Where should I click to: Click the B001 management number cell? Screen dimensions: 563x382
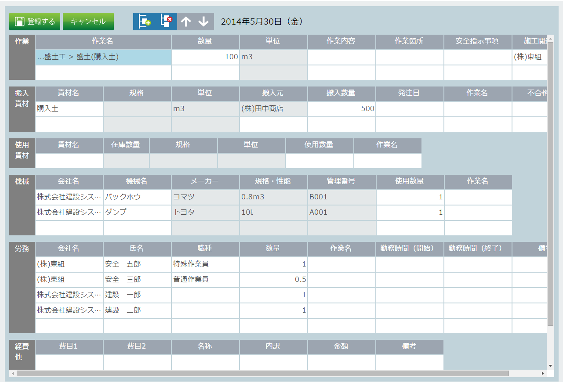[x=341, y=197]
